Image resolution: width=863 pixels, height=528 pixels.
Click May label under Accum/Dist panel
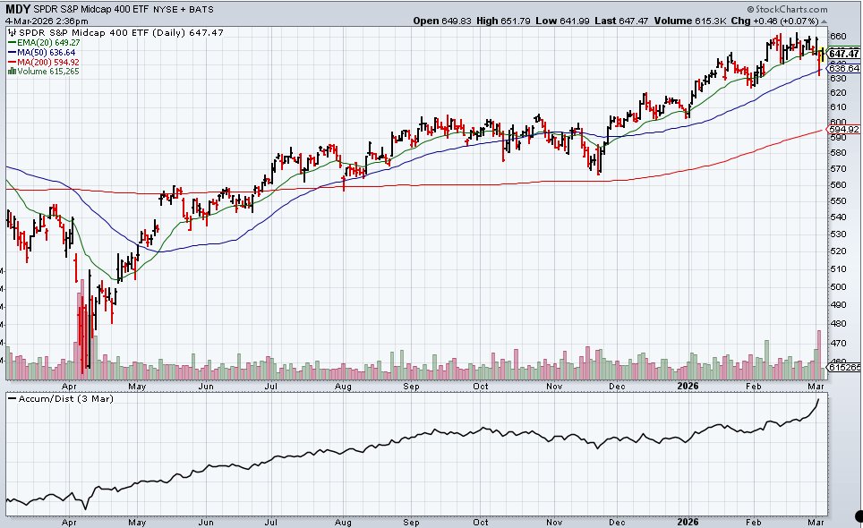[x=137, y=522]
